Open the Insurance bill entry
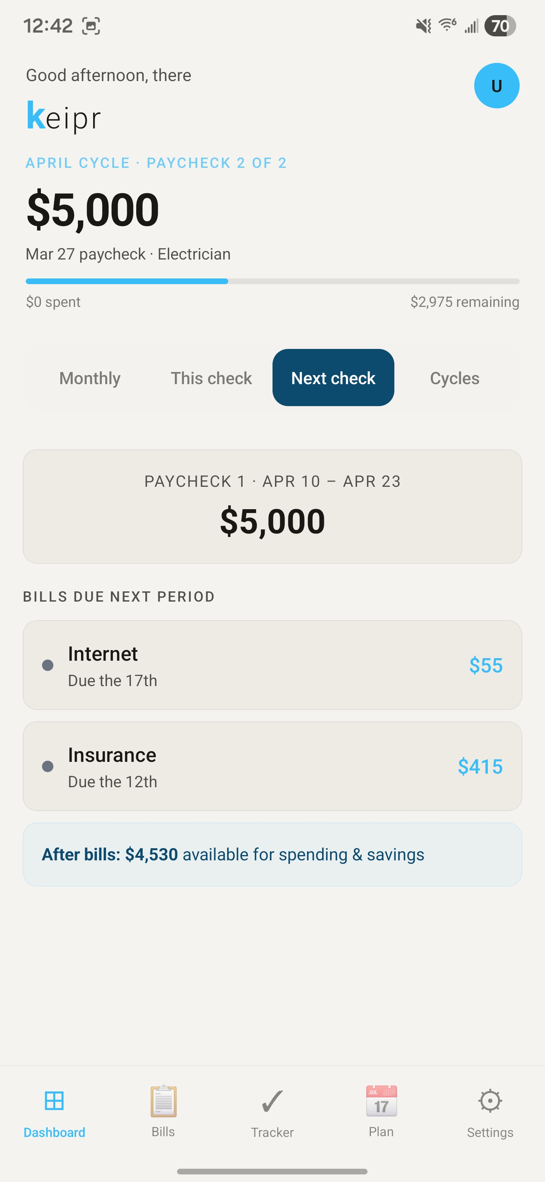545x1182 pixels. (x=272, y=766)
